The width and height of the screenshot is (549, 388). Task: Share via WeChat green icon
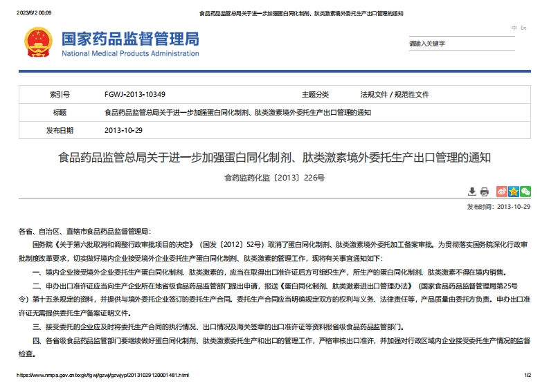[525, 192]
